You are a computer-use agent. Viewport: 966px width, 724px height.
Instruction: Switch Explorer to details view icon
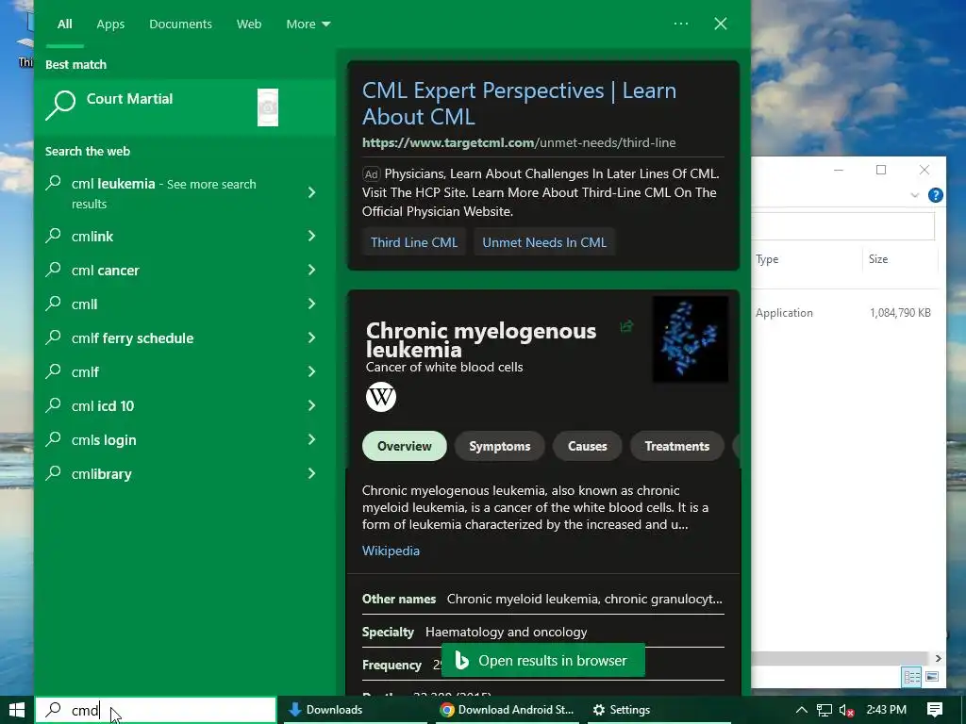point(912,677)
